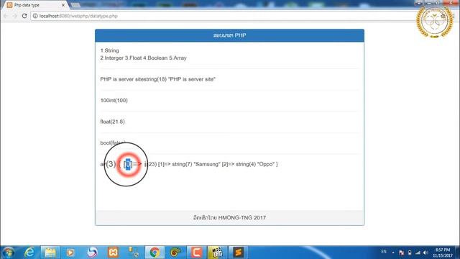This screenshot has width=460, height=259.
Task: Go forward using the browser forward arrow
Action: [x=14, y=16]
